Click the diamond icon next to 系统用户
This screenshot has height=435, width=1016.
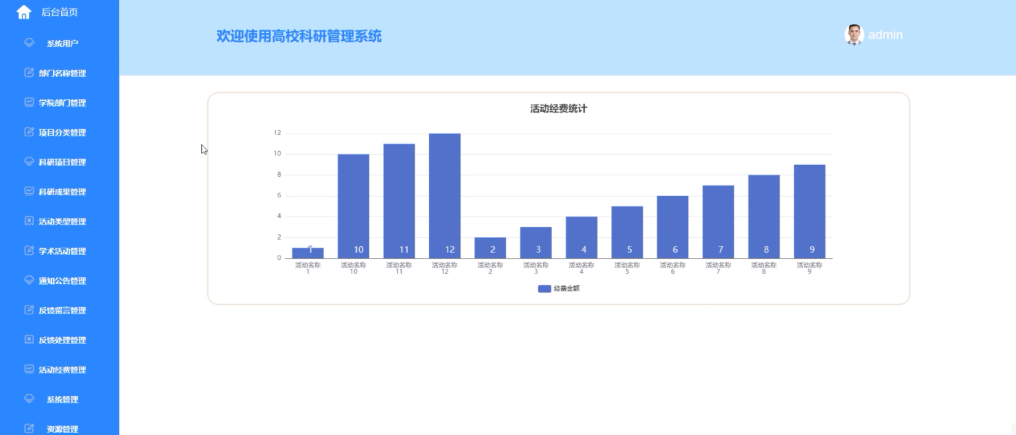click(x=29, y=43)
